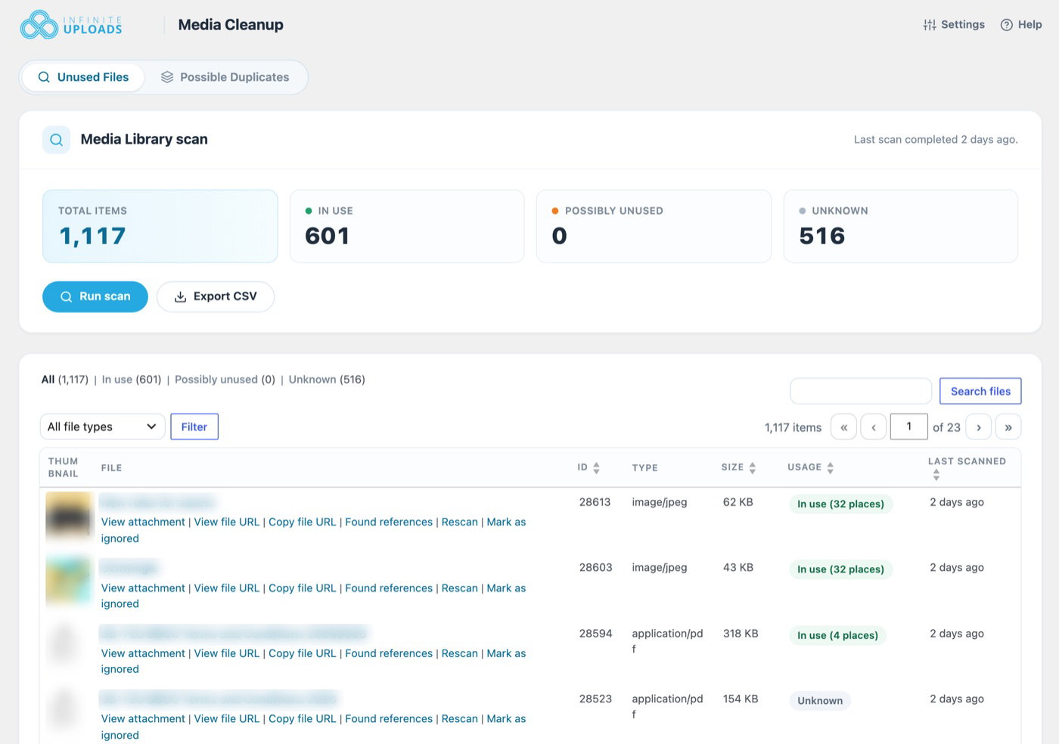Screen dimensions: 1059x744
Task: Jump to last page of results
Action: 1008,427
